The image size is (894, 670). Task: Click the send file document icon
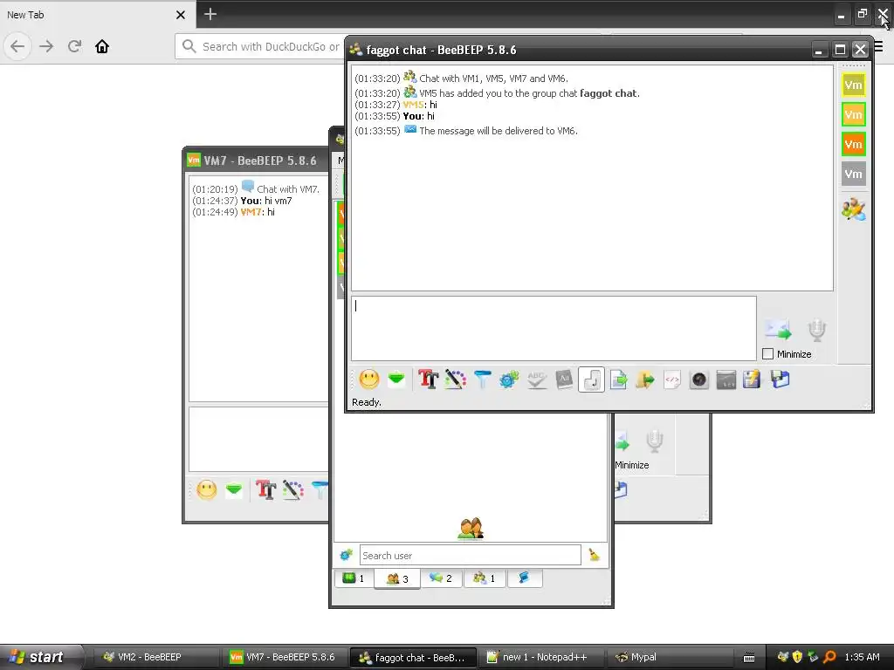point(619,379)
